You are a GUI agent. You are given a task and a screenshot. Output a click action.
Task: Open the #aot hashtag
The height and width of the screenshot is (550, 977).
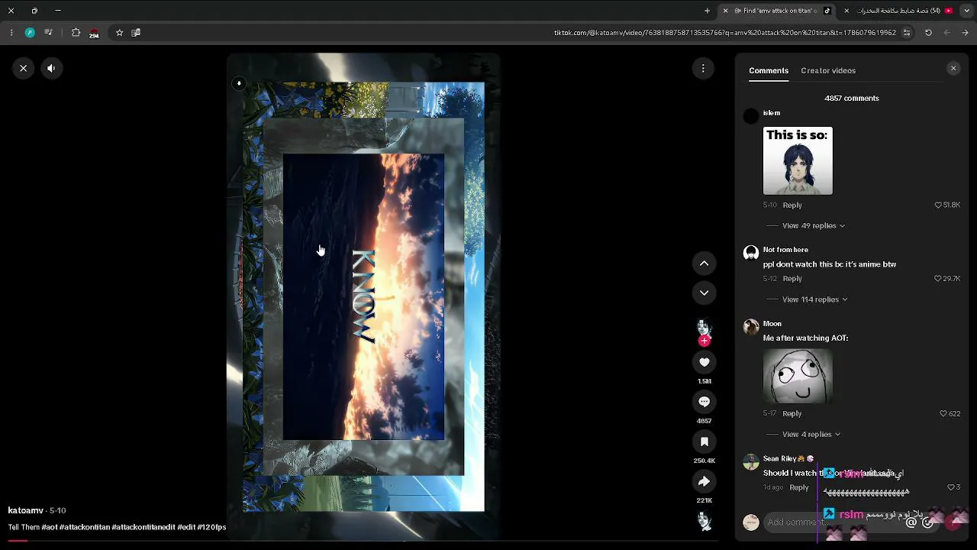(49, 527)
